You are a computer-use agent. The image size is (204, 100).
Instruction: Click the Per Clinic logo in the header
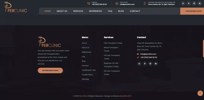coord(16,7)
